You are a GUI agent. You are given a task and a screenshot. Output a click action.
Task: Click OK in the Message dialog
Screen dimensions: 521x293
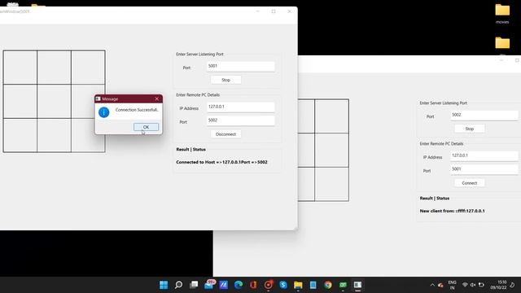(147, 127)
